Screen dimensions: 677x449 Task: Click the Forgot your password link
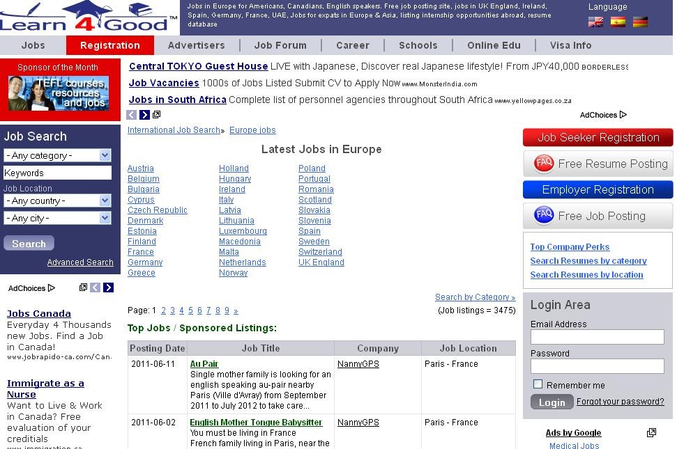620,402
